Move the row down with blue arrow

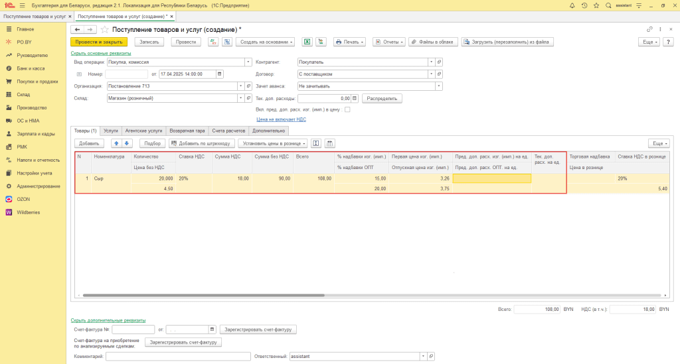coord(127,143)
